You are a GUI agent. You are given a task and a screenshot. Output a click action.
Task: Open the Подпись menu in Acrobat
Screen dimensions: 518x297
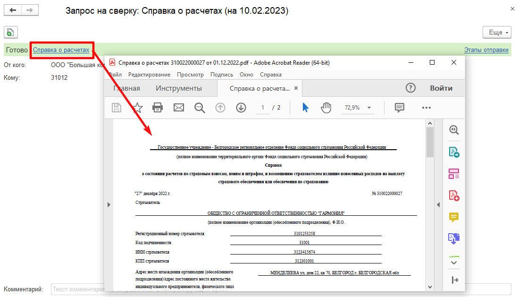(222, 75)
